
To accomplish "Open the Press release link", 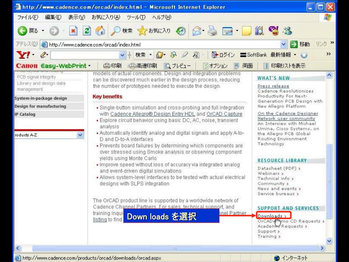I will (273, 86).
